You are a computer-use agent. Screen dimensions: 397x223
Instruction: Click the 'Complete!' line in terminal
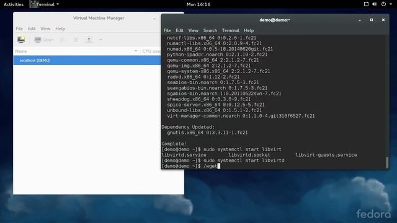coord(174,144)
